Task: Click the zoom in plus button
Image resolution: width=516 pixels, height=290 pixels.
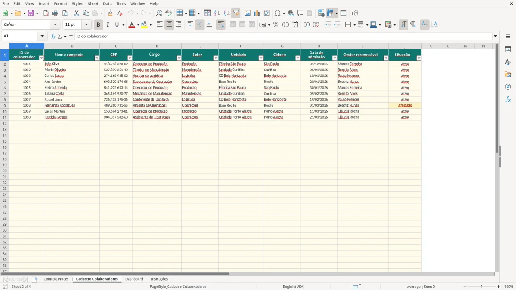Action: (x=499, y=287)
